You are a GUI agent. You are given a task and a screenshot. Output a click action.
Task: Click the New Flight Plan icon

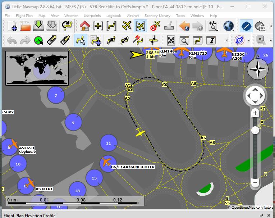pyautogui.click(x=12, y=26)
